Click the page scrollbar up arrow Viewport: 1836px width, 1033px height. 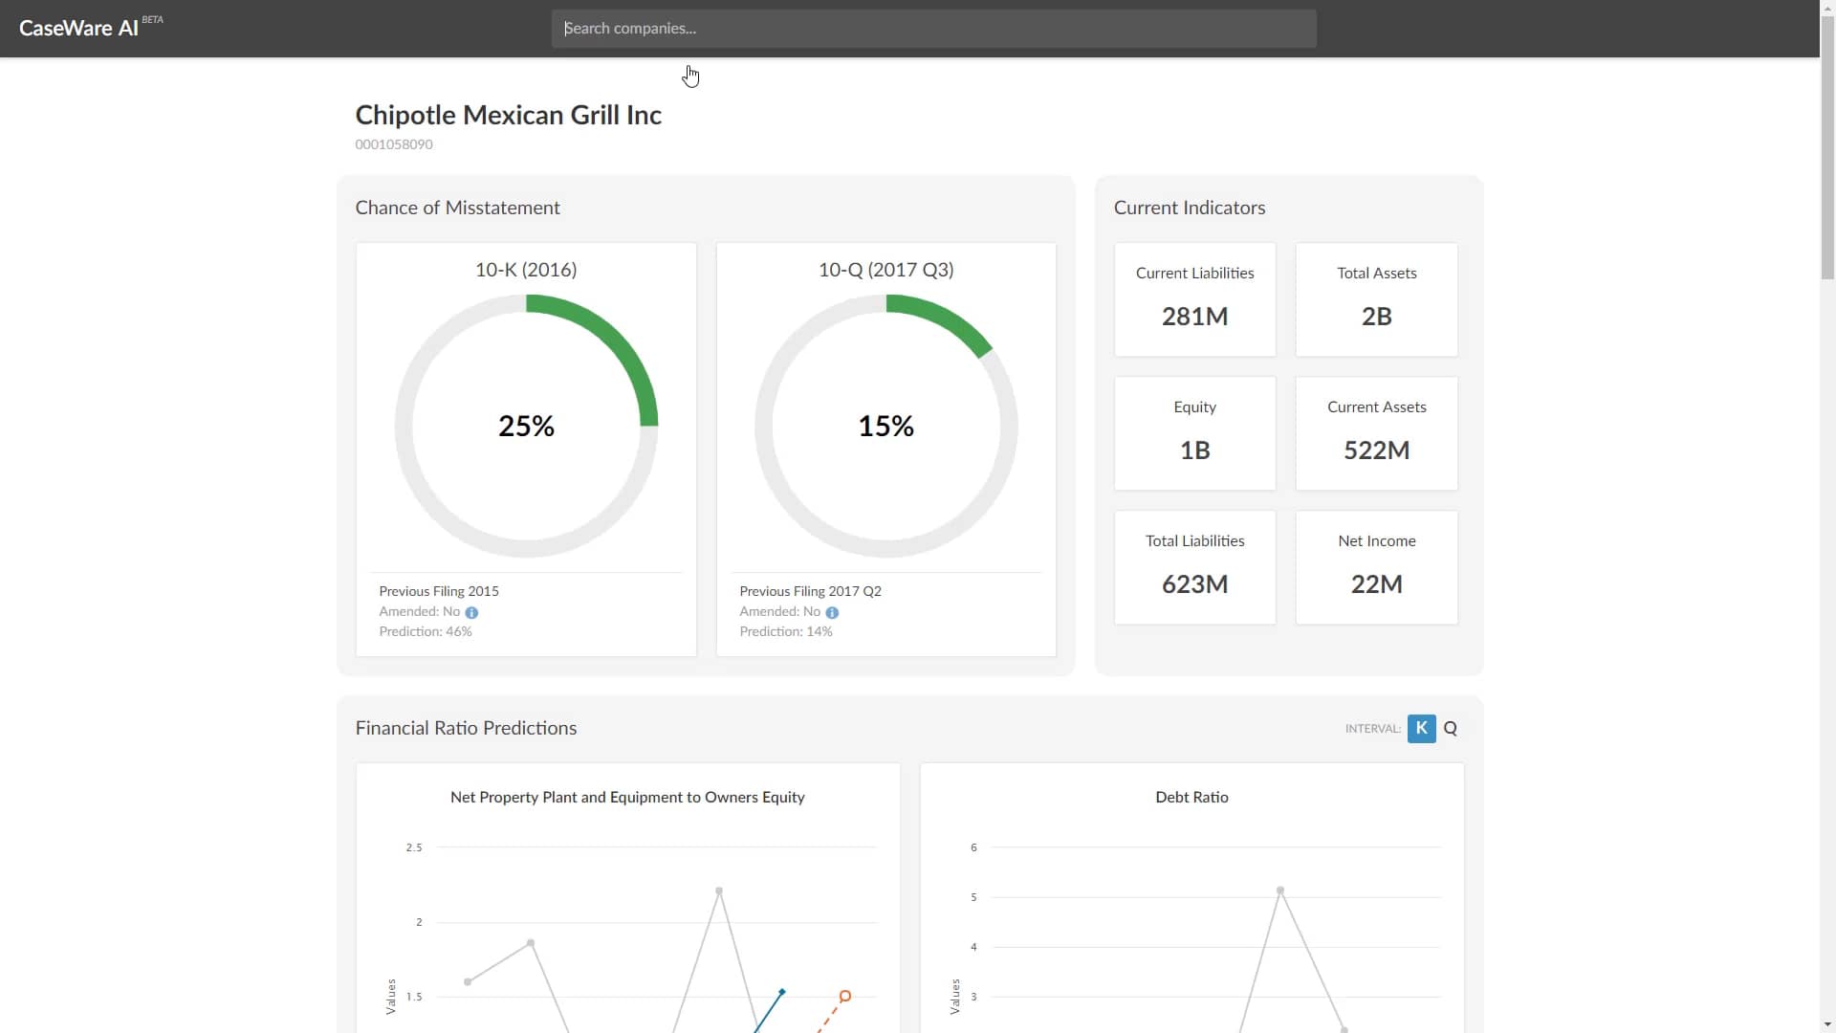[1827, 8]
